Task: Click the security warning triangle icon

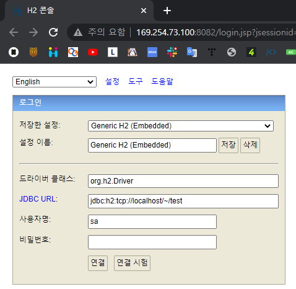Action: [78, 32]
